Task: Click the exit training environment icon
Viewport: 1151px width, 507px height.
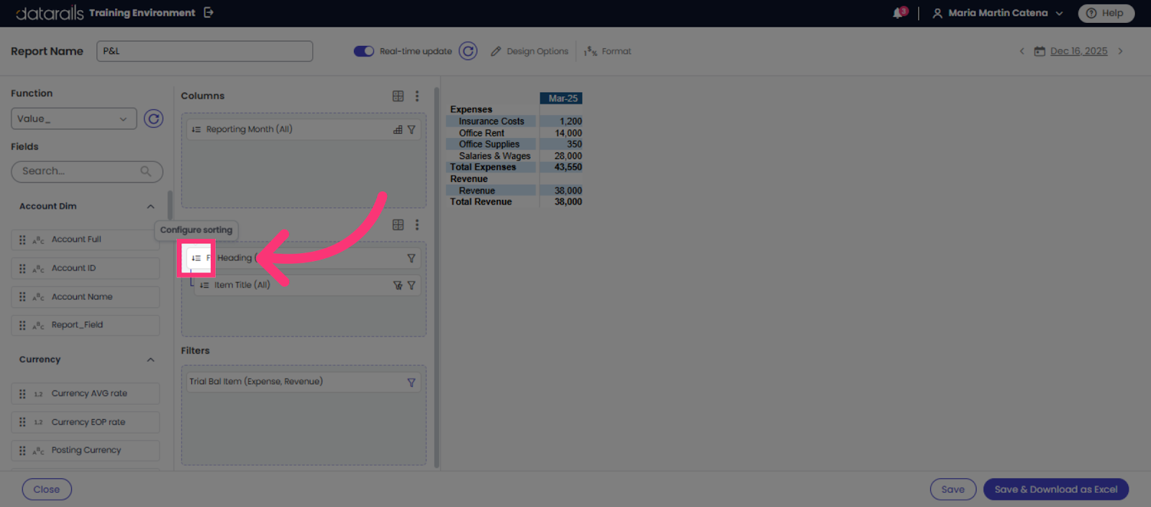Action: [x=209, y=12]
